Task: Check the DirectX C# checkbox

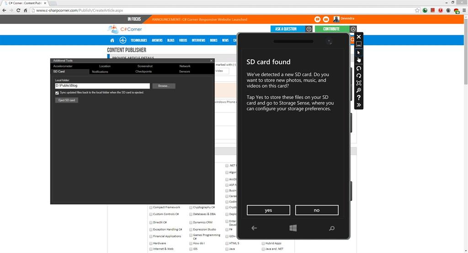Action: click(x=151, y=222)
